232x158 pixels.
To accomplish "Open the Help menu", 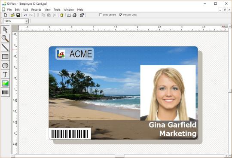I will click(x=80, y=9).
